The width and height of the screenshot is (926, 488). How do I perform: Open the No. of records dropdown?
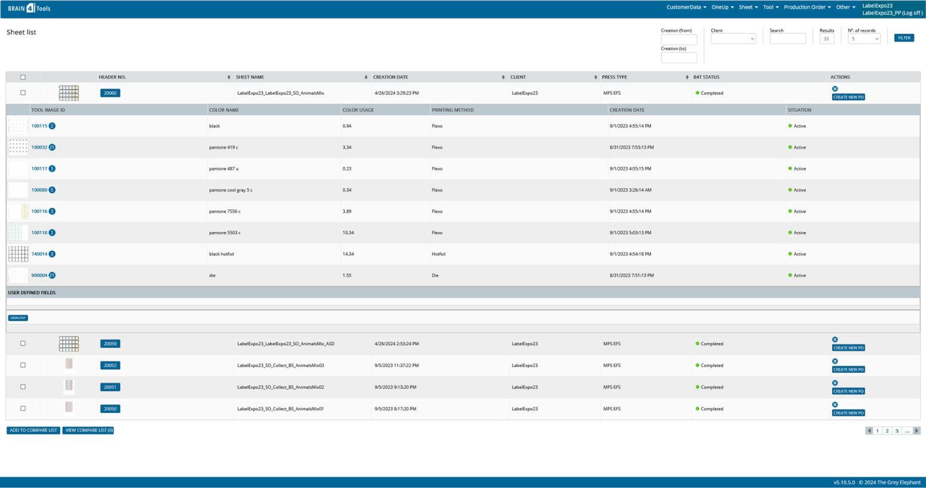pyautogui.click(x=864, y=39)
